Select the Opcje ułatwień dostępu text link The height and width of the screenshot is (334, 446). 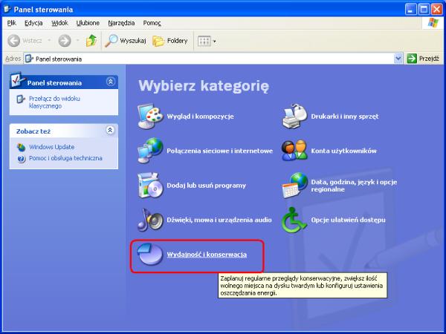click(x=348, y=220)
